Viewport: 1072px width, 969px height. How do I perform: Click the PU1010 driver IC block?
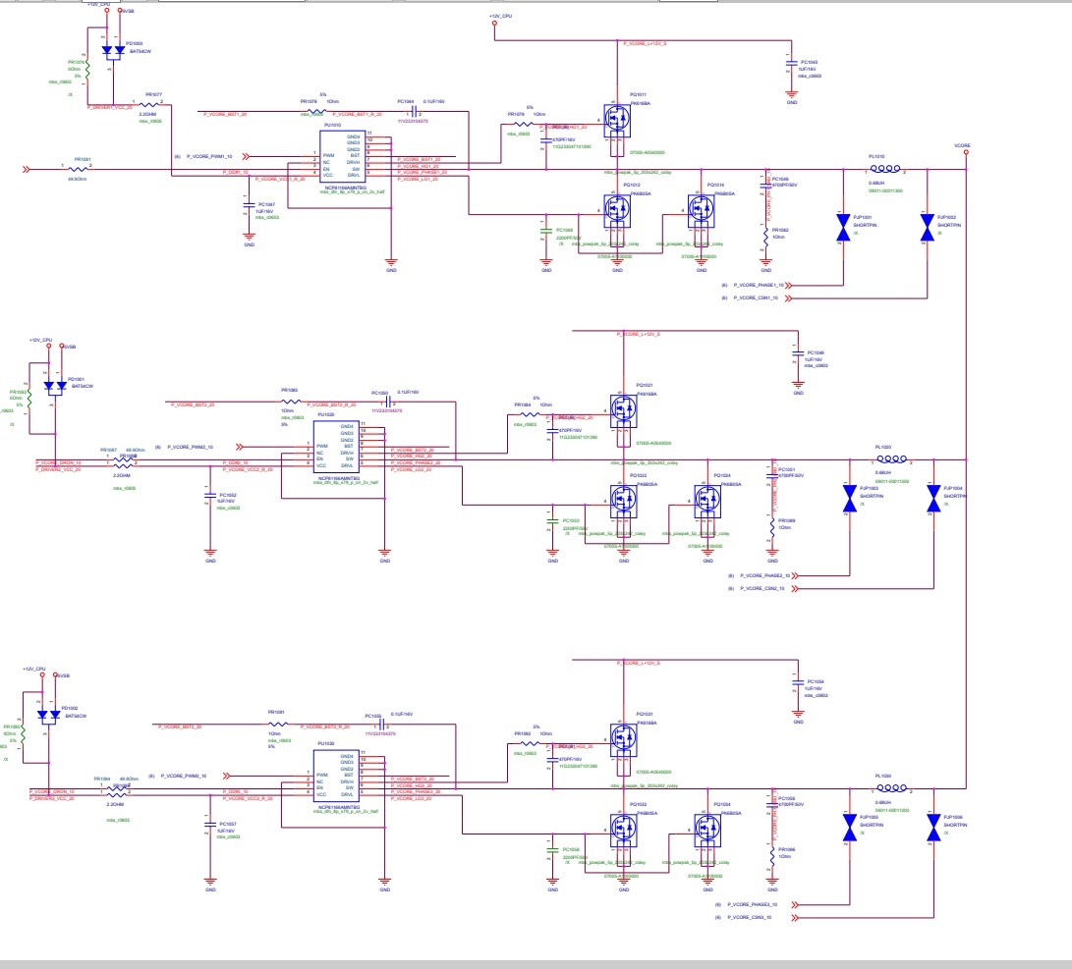pyautogui.click(x=343, y=156)
